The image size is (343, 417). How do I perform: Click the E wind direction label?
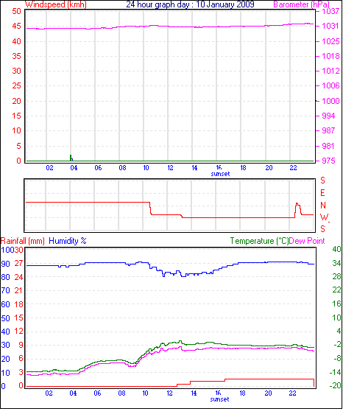pos(322,193)
